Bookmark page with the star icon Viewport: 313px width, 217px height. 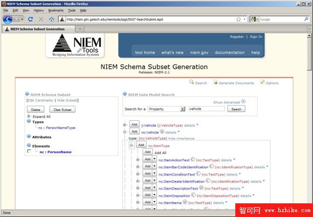239,19
